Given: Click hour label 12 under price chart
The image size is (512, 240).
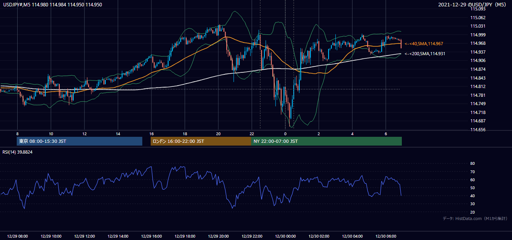Looking at the screenshot, I should pos(85,134).
